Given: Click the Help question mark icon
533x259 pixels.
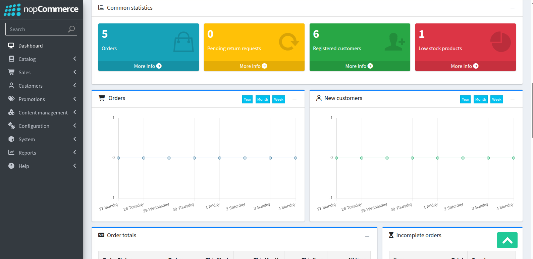Looking at the screenshot, I should (x=11, y=166).
